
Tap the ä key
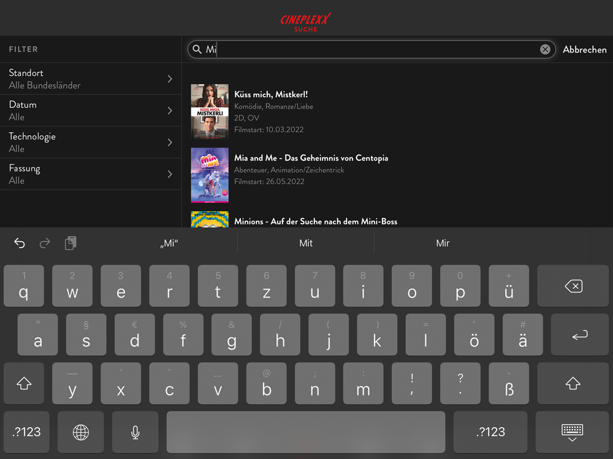(x=522, y=335)
